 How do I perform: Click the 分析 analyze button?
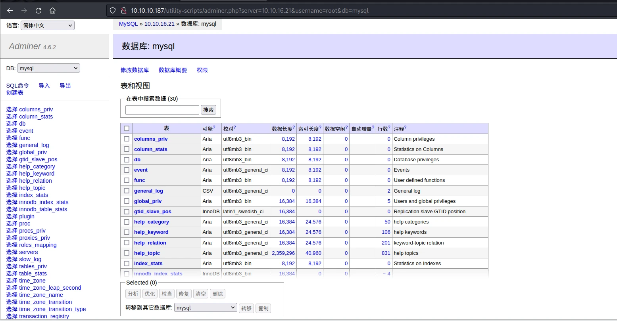(x=133, y=294)
